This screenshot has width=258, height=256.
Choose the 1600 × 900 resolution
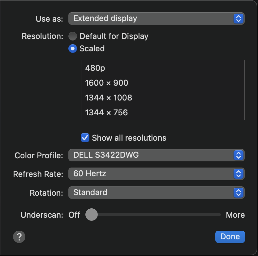coord(107,83)
